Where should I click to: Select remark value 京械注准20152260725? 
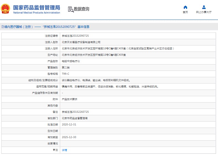tap(75, 112)
